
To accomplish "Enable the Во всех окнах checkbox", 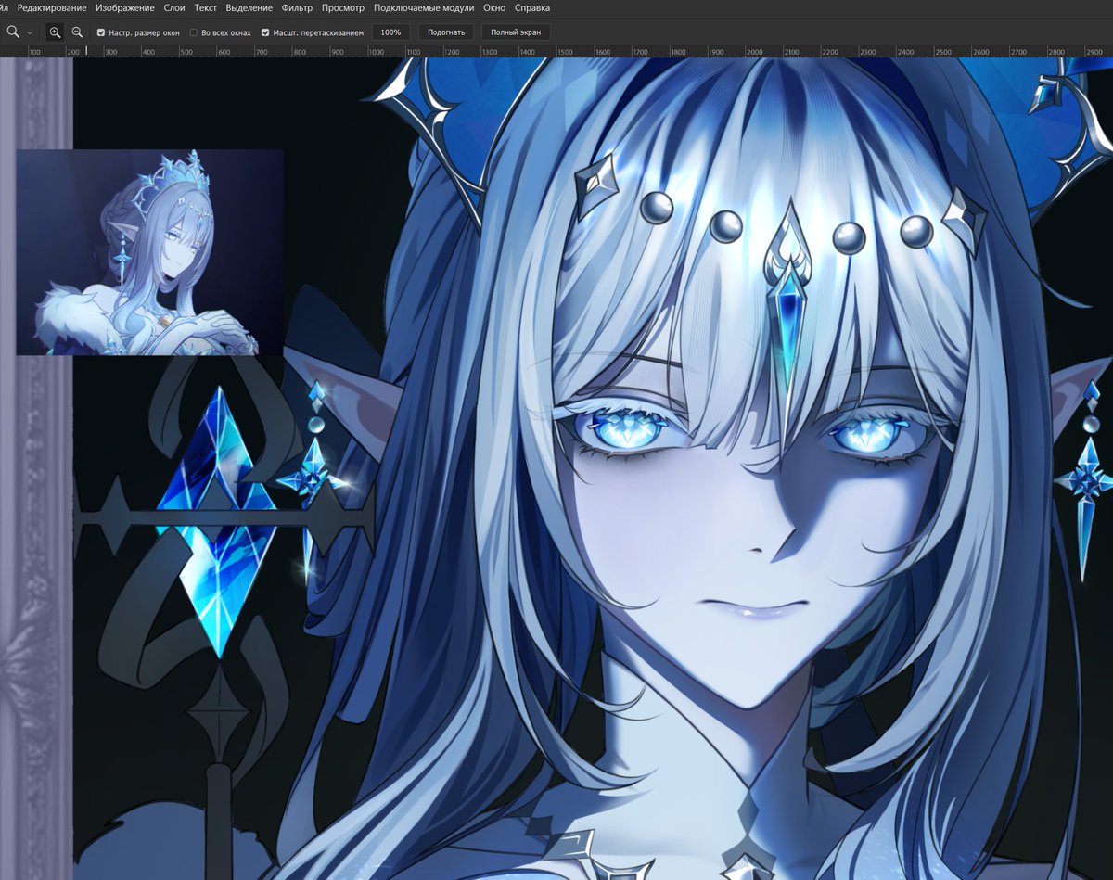I will click(193, 32).
